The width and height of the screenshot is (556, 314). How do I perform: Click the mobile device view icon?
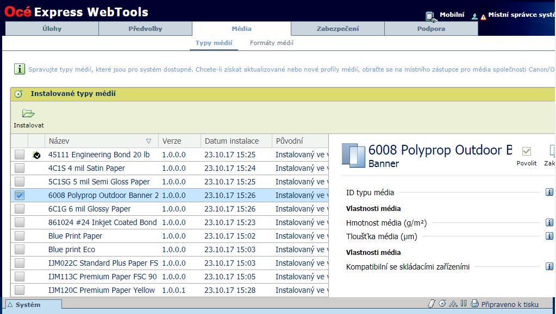tap(430, 17)
